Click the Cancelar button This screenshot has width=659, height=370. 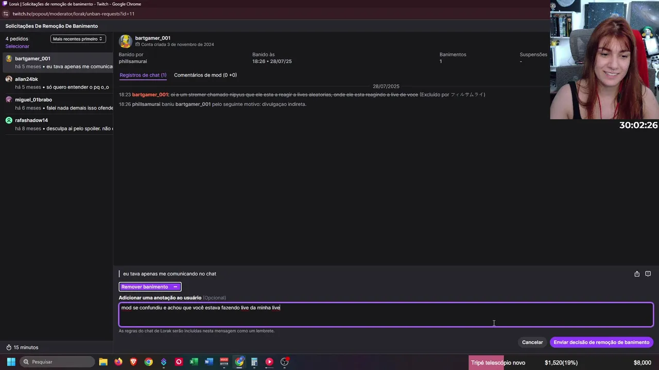tap(532, 342)
